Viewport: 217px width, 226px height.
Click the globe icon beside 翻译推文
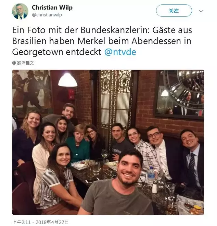click(x=14, y=63)
